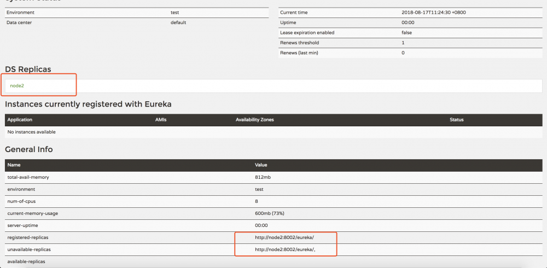Click the Value header in General Info
The width and height of the screenshot is (547, 268).
click(261, 165)
